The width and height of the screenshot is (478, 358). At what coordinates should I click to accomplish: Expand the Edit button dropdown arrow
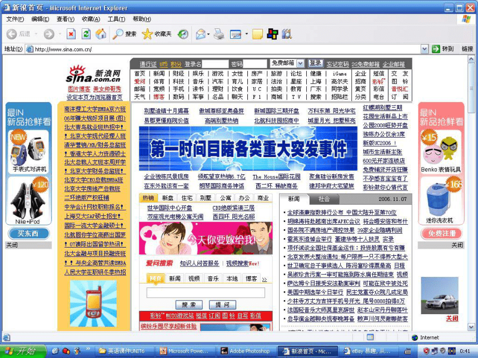coord(246,34)
